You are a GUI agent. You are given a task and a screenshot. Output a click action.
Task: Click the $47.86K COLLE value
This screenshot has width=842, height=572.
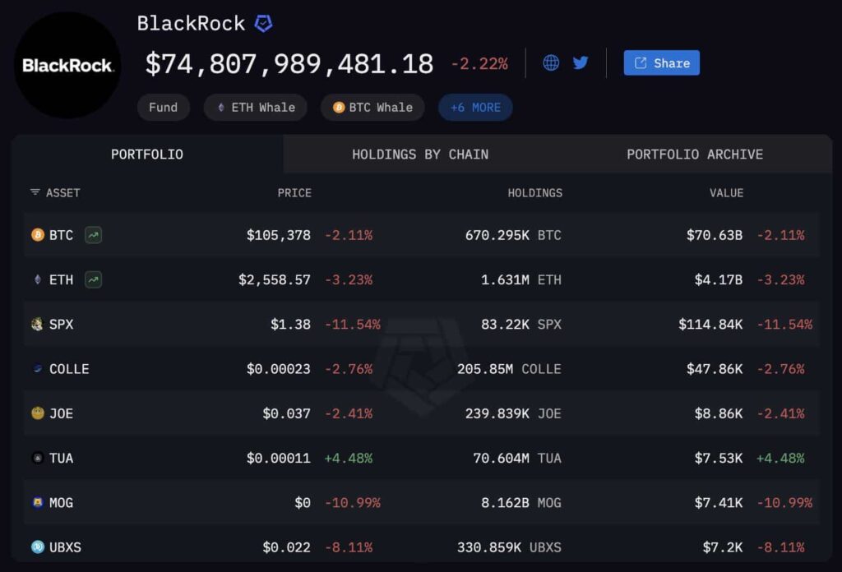click(x=715, y=369)
